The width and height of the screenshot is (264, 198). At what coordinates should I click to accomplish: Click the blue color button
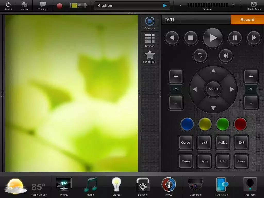(x=187, y=124)
